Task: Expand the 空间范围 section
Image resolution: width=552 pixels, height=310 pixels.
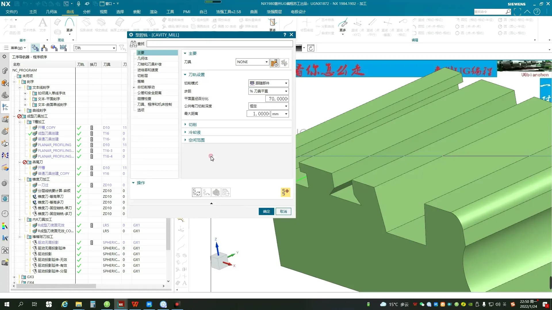Action: [196, 140]
